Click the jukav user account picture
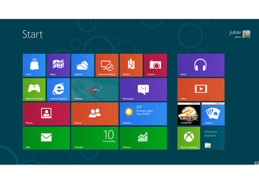259x184 pixels. pyautogui.click(x=246, y=34)
